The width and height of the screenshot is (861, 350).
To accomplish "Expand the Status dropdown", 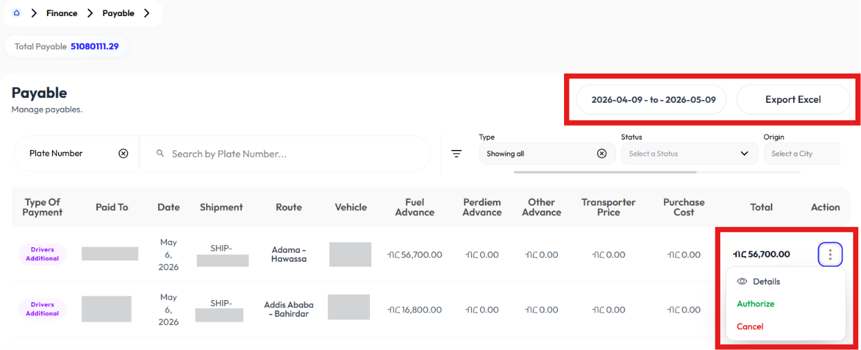I will tap(690, 153).
